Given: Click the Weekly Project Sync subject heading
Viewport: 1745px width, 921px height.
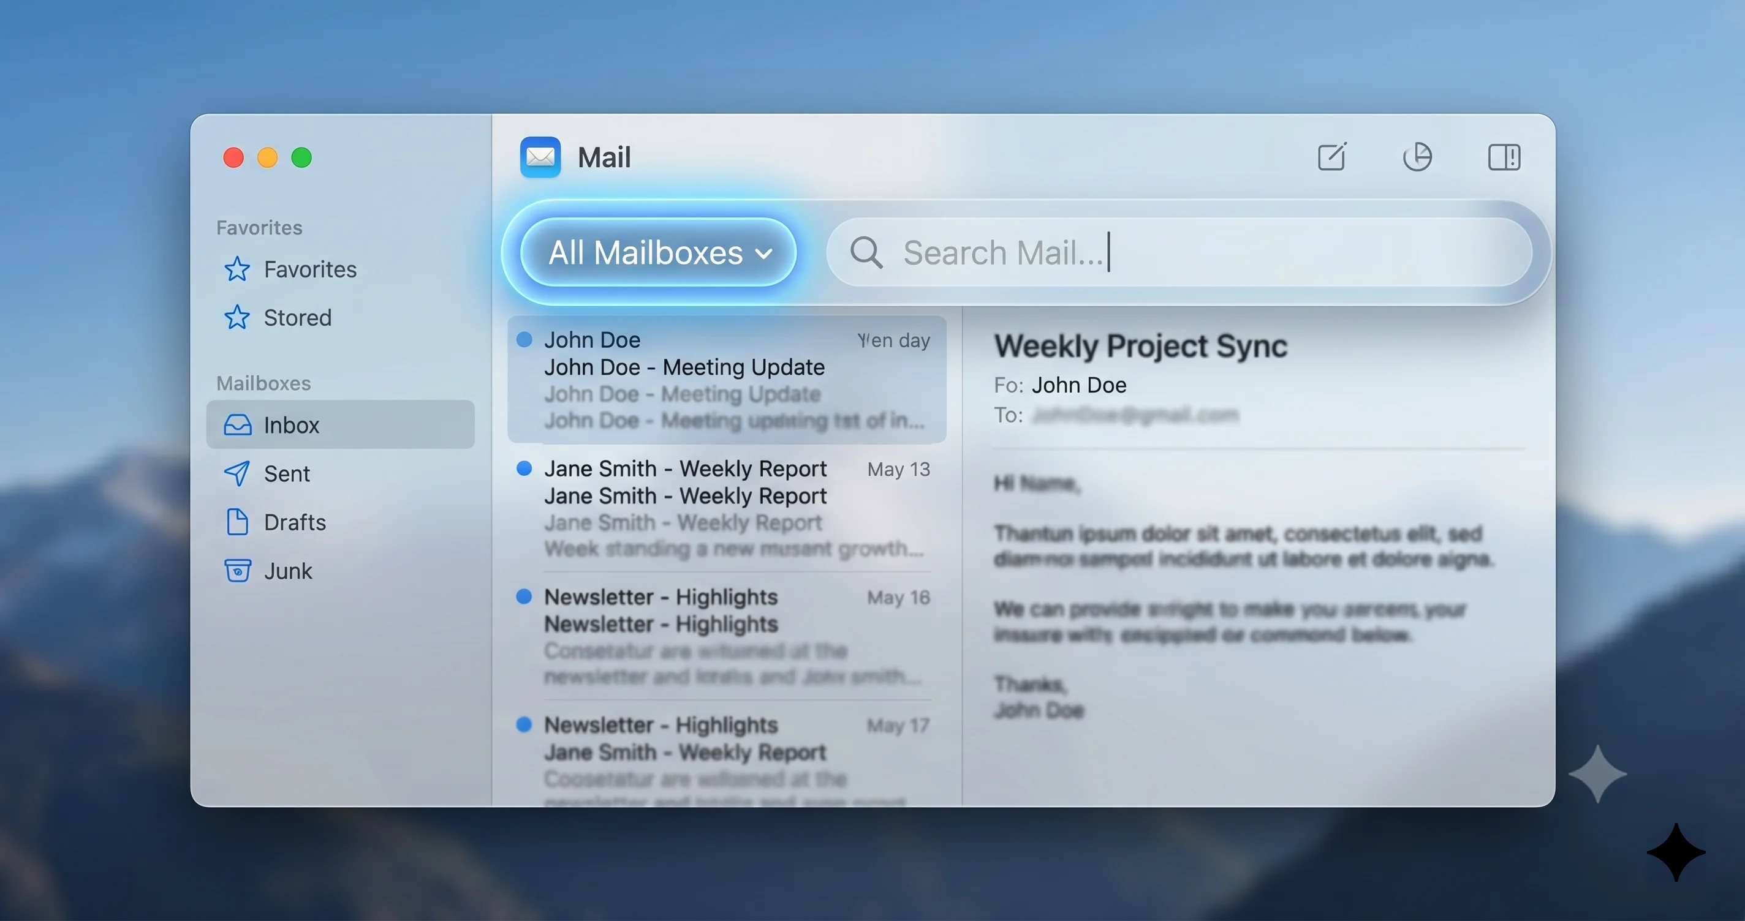Looking at the screenshot, I should (1141, 346).
